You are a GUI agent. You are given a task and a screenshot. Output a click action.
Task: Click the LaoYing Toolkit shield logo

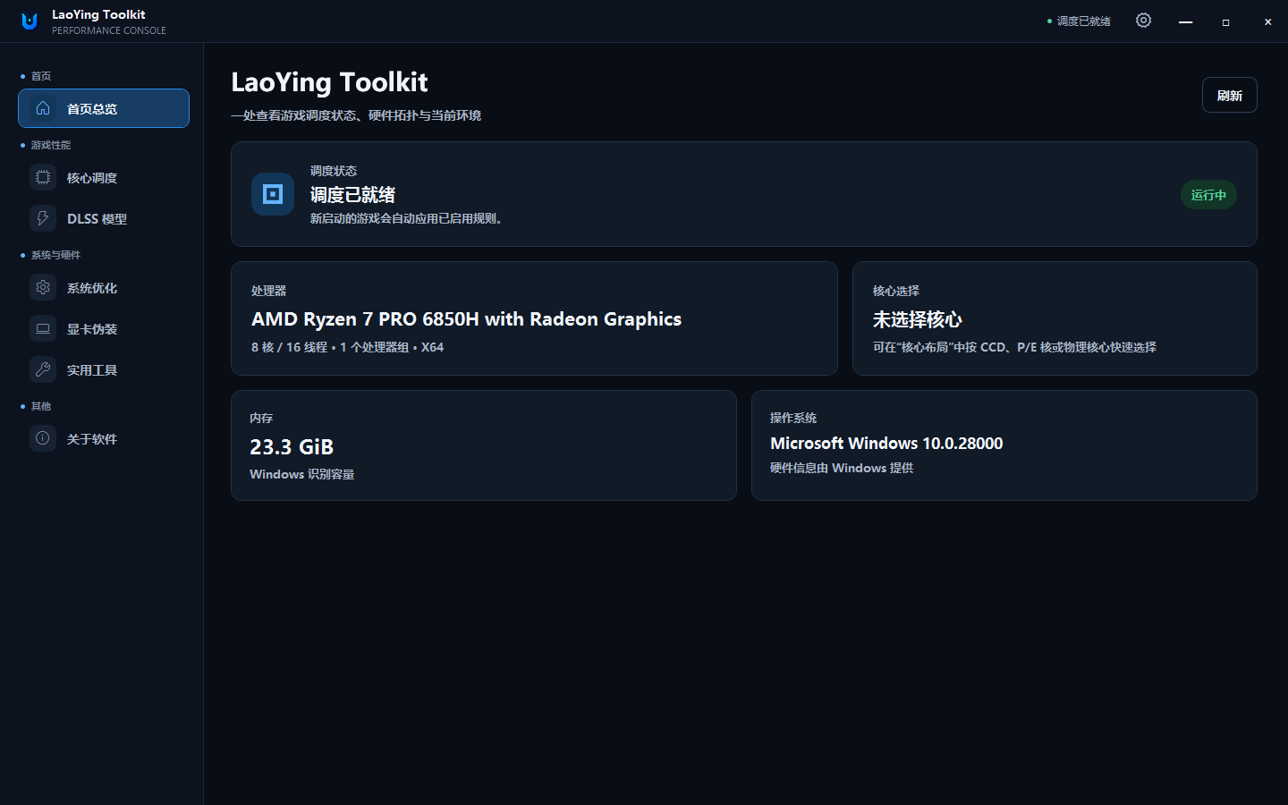tap(30, 21)
